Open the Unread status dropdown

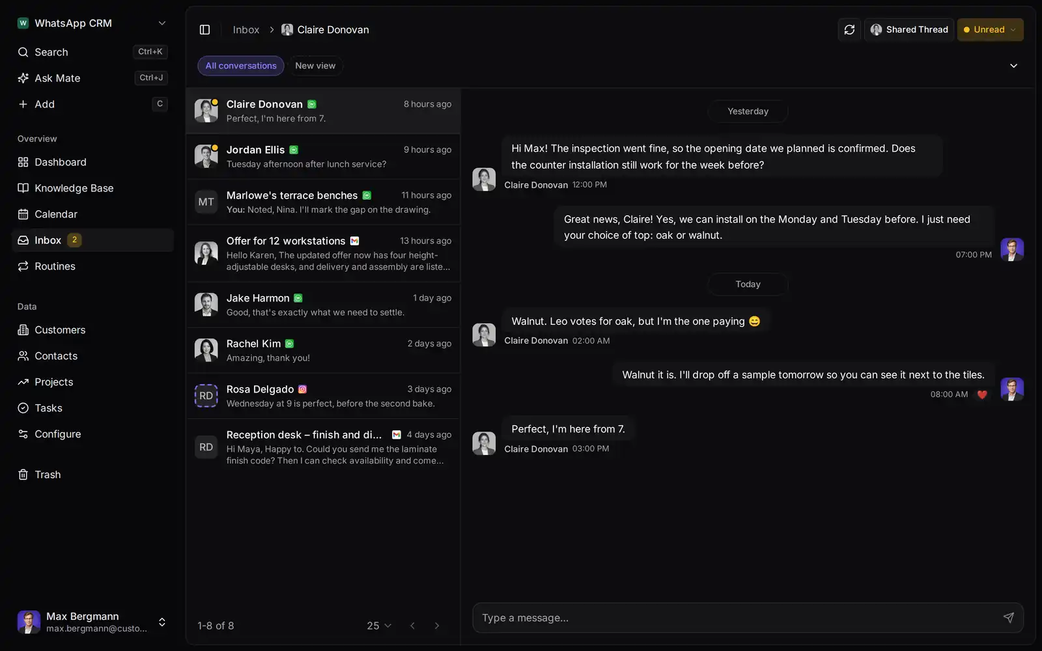[990, 30]
